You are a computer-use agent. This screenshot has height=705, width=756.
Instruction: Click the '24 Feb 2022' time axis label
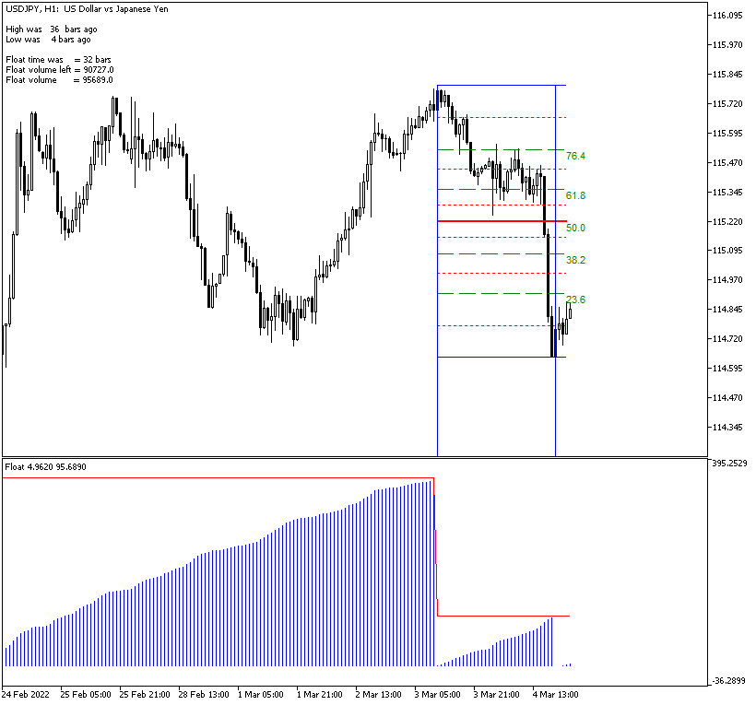[25, 695]
